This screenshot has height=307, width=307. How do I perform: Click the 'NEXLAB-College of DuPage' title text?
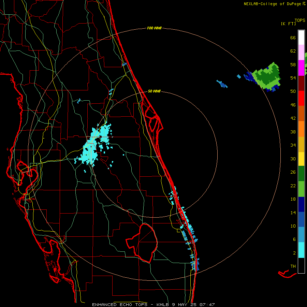coord(272,4)
